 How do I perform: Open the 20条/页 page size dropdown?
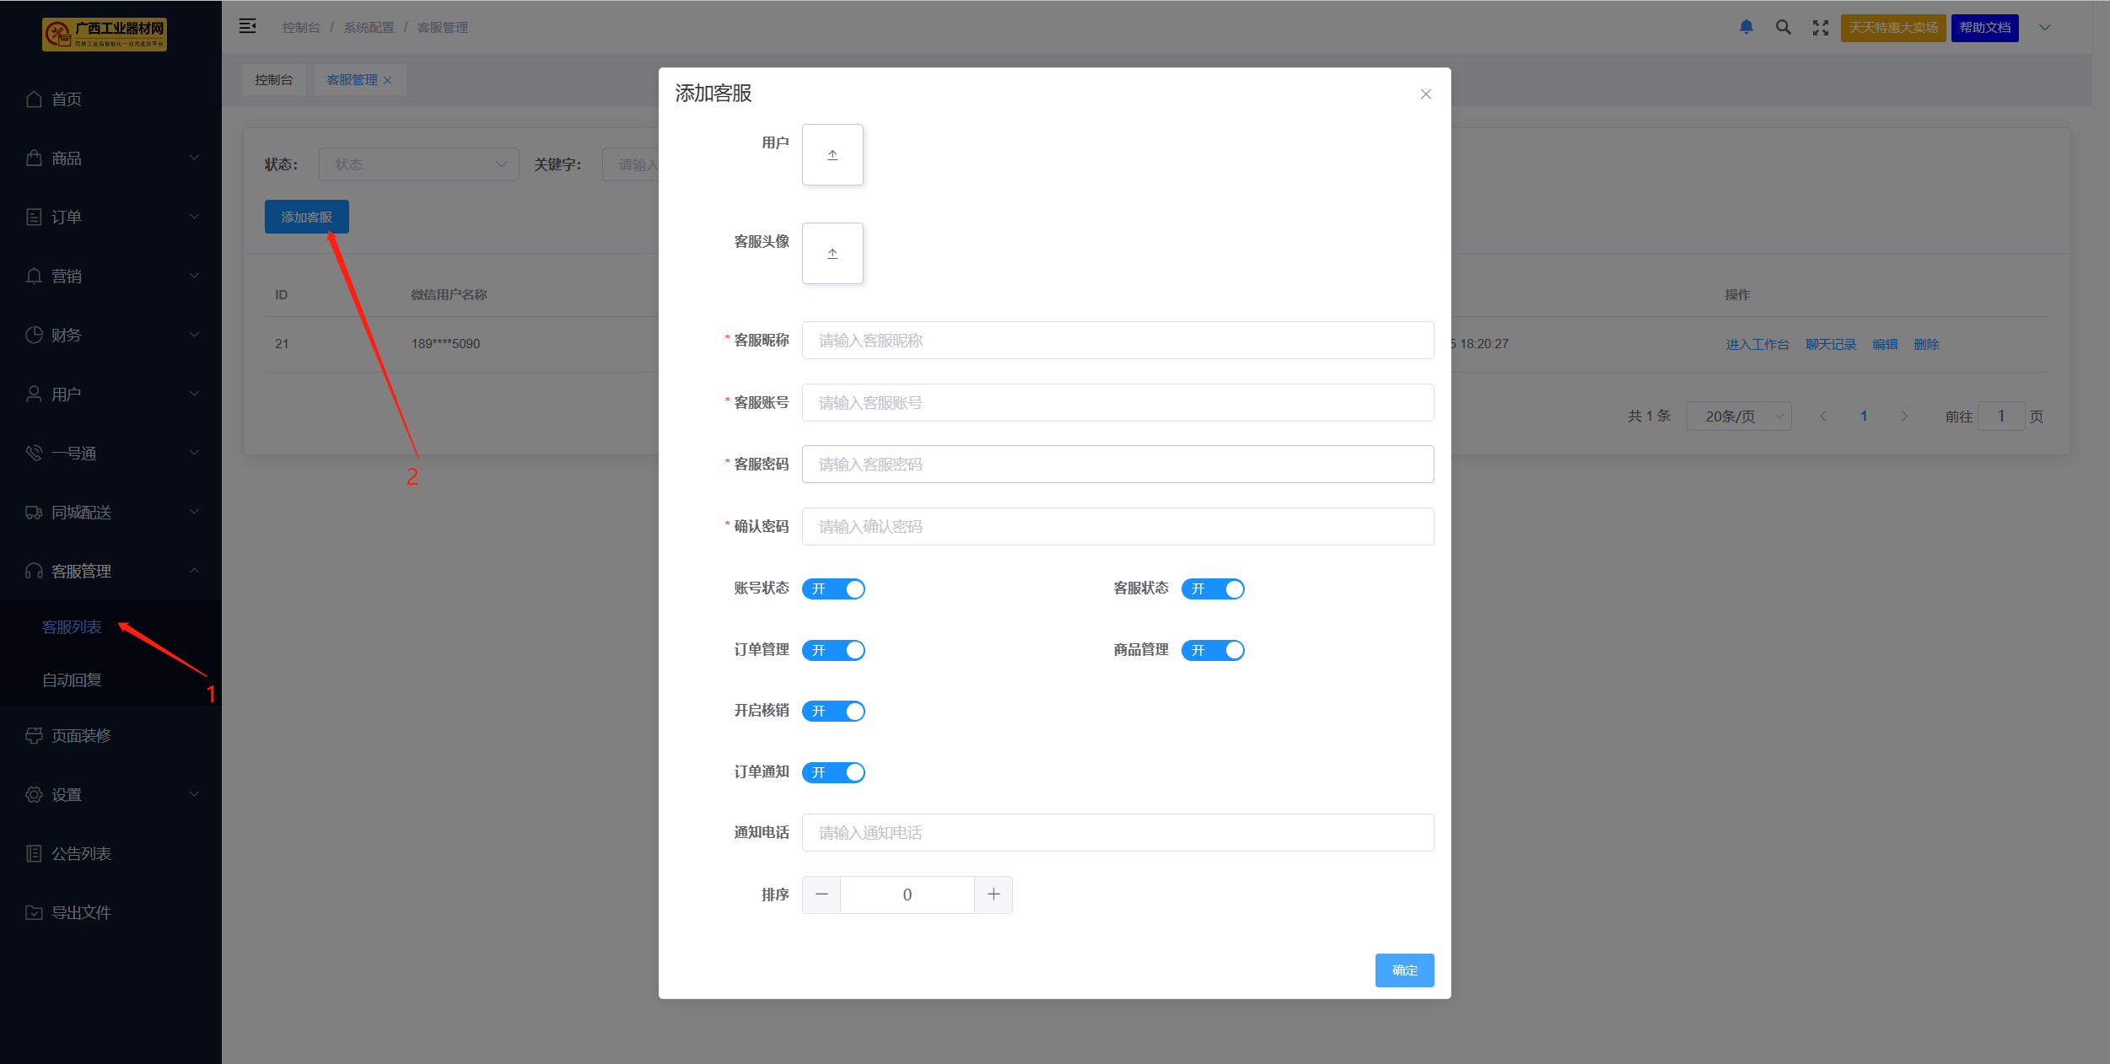[1738, 416]
